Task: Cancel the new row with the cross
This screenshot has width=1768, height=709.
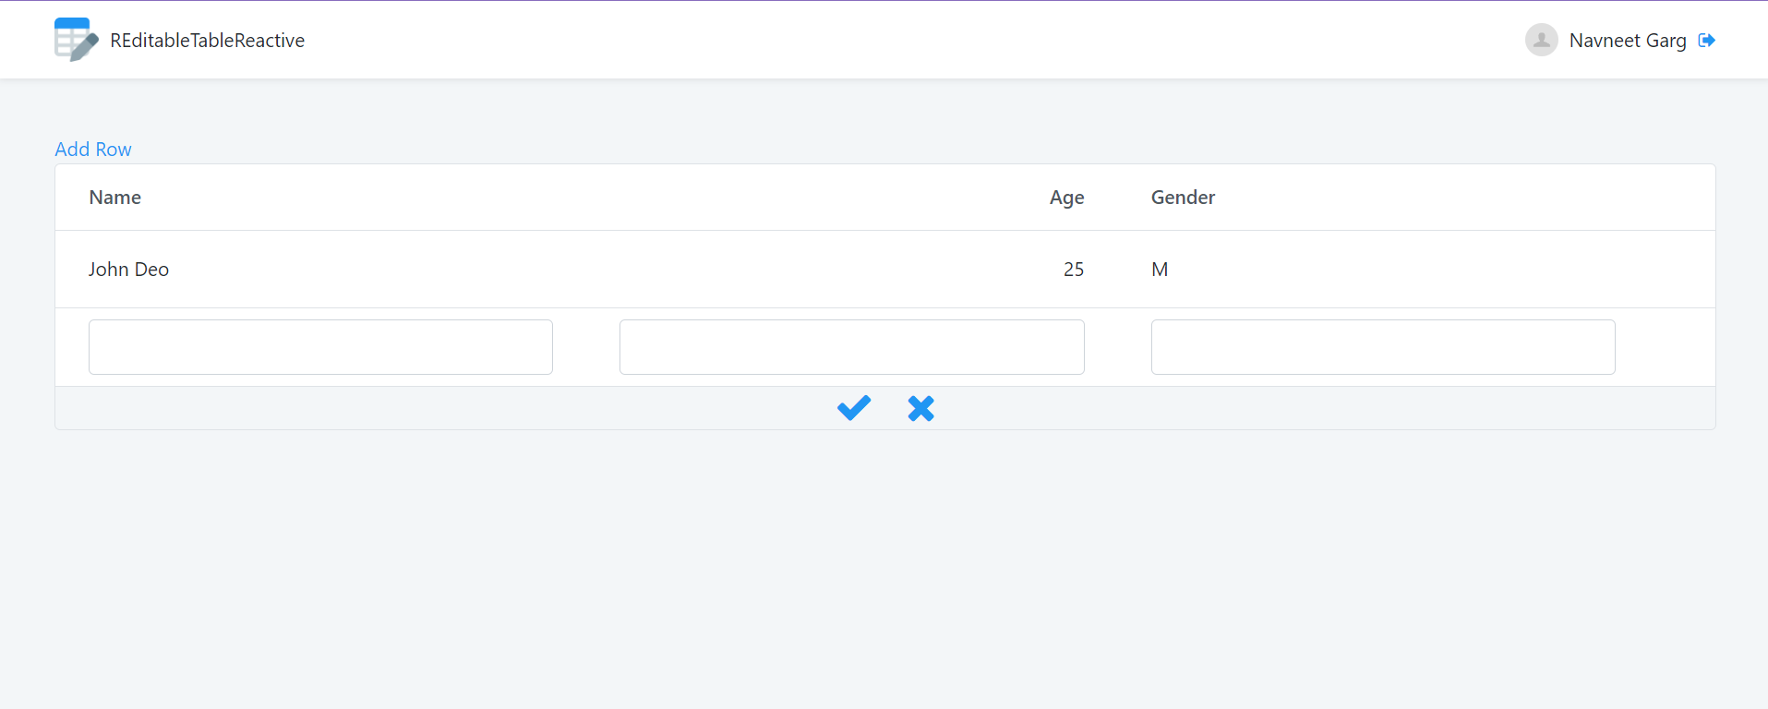Action: (x=920, y=408)
